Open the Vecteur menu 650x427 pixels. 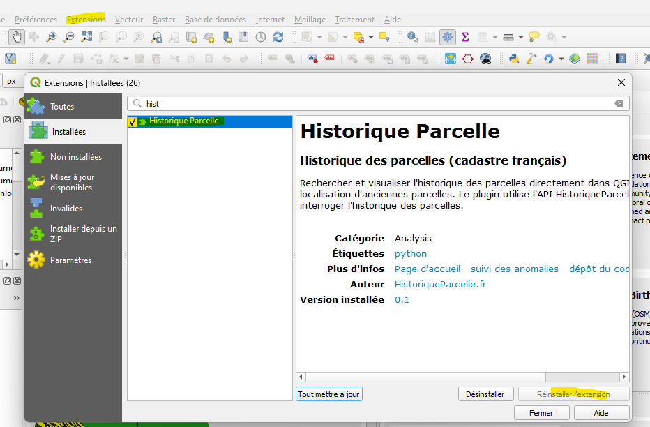129,20
